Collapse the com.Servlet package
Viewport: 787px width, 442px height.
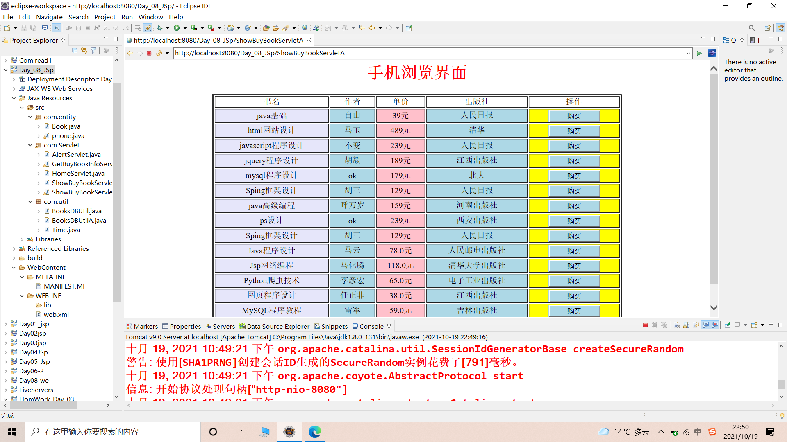[30, 145]
